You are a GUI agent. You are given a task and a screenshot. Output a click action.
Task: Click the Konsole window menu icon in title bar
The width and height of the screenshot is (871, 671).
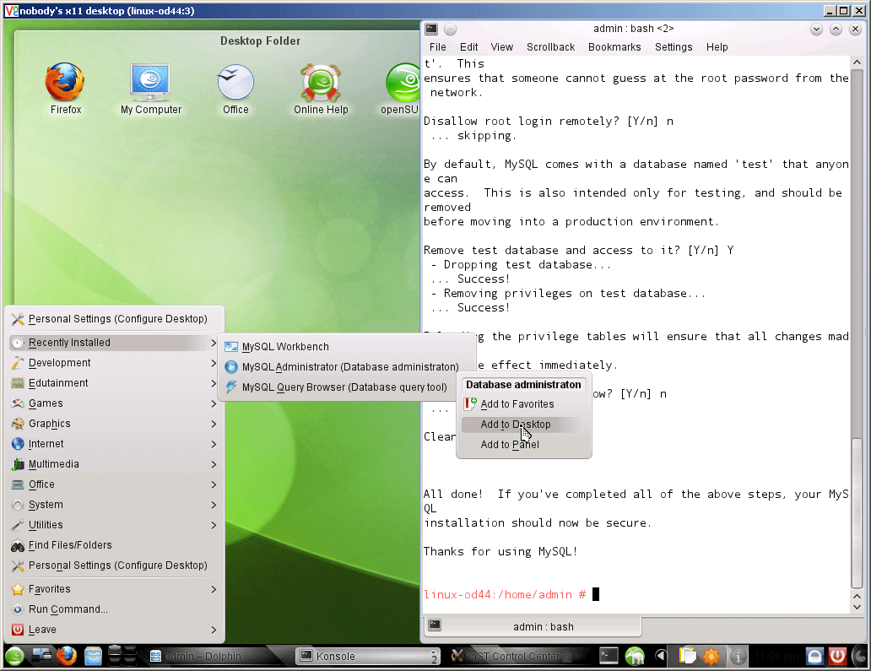pyautogui.click(x=431, y=29)
